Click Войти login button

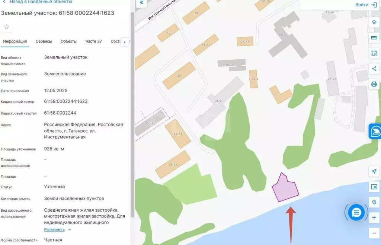click(366, 5)
